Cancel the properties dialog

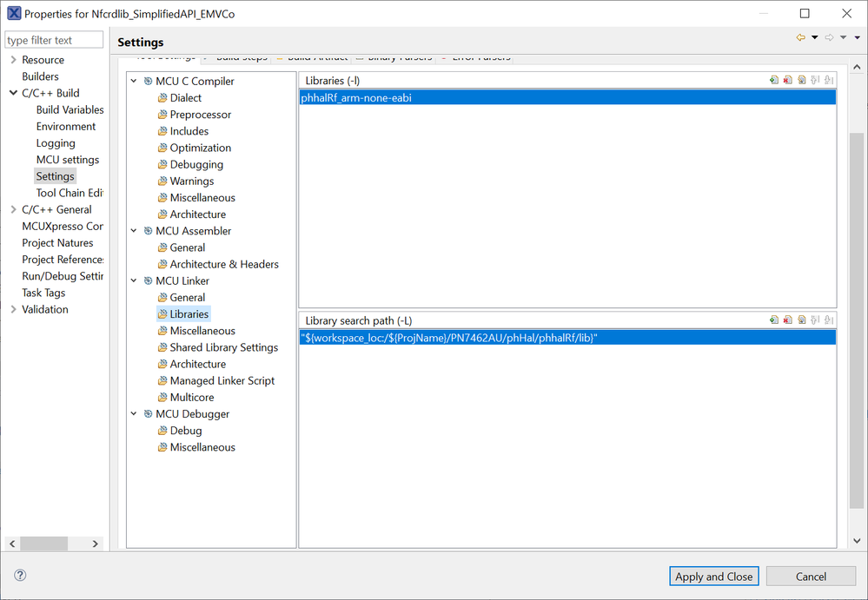click(x=810, y=576)
